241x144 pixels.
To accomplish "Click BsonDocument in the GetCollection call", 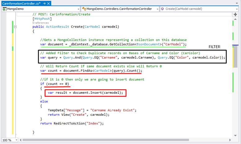I will [148, 44].
